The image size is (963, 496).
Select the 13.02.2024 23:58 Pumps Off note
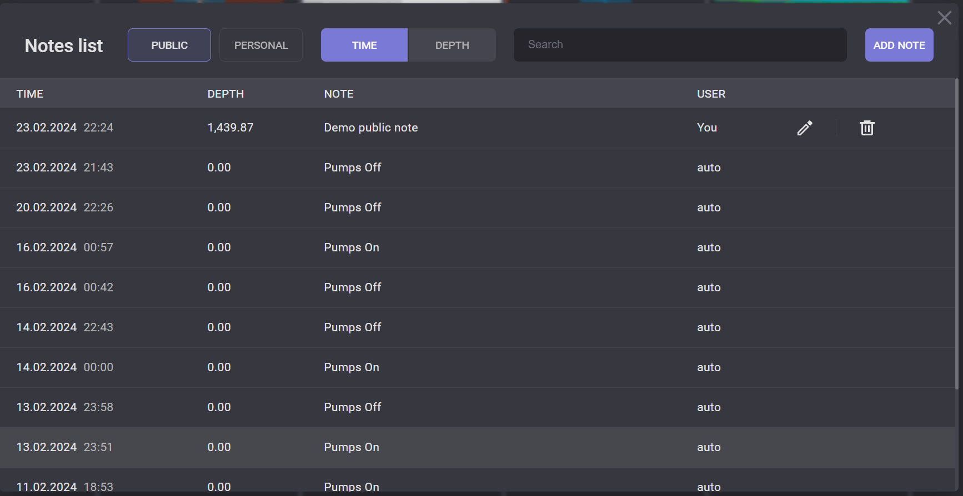352,407
